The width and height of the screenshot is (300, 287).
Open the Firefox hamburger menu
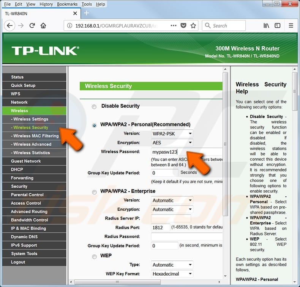291,25
